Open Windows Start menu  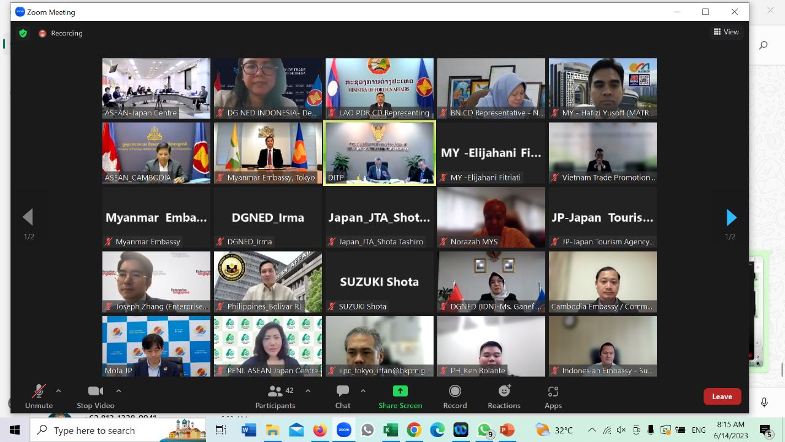tap(15, 430)
